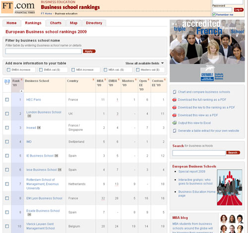This screenshot has width=248, height=233.
Task: Remove the Open EE '09 column using its x
Action: (x=148, y=79)
